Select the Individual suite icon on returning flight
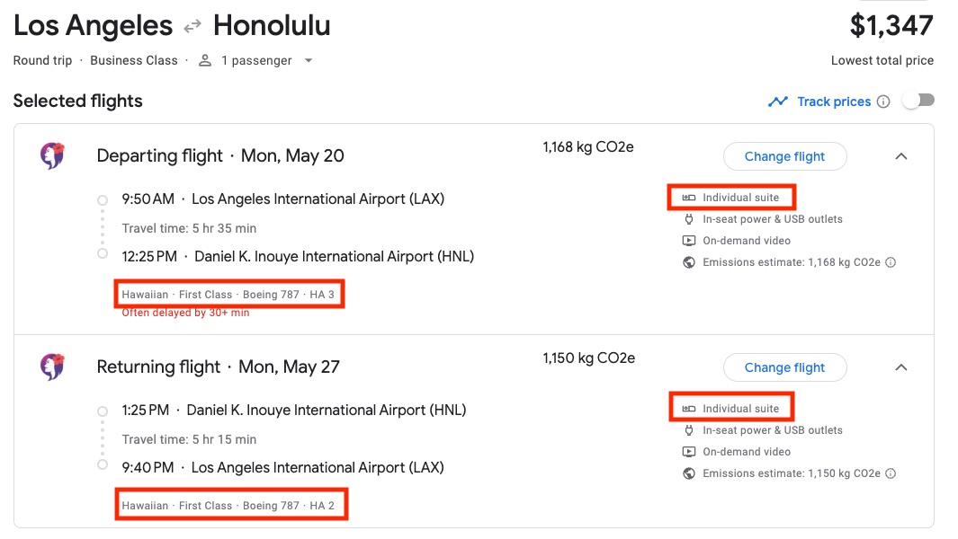This screenshot has width=958, height=539. pyautogui.click(x=687, y=407)
